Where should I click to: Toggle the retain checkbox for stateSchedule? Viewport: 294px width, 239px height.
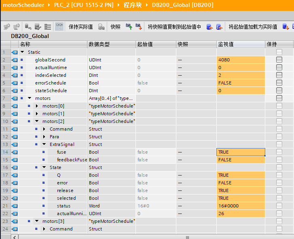(279, 91)
